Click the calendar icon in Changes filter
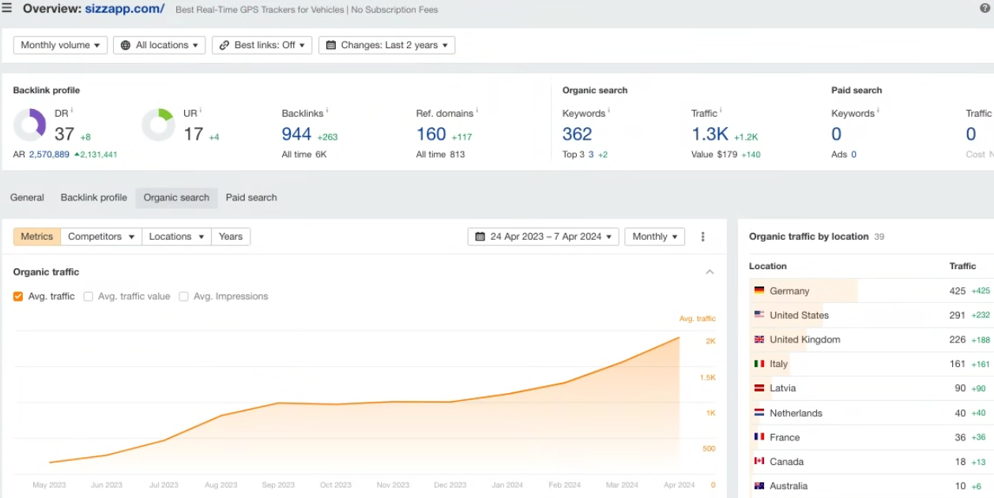Screen dimensions: 994x498 (x=330, y=45)
